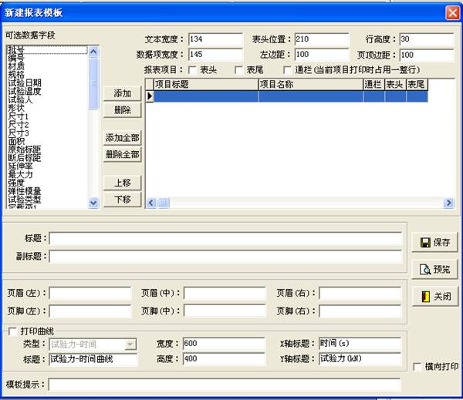463x400 pixels.
Task: Click field list scroll down arrow
Action: point(93,203)
